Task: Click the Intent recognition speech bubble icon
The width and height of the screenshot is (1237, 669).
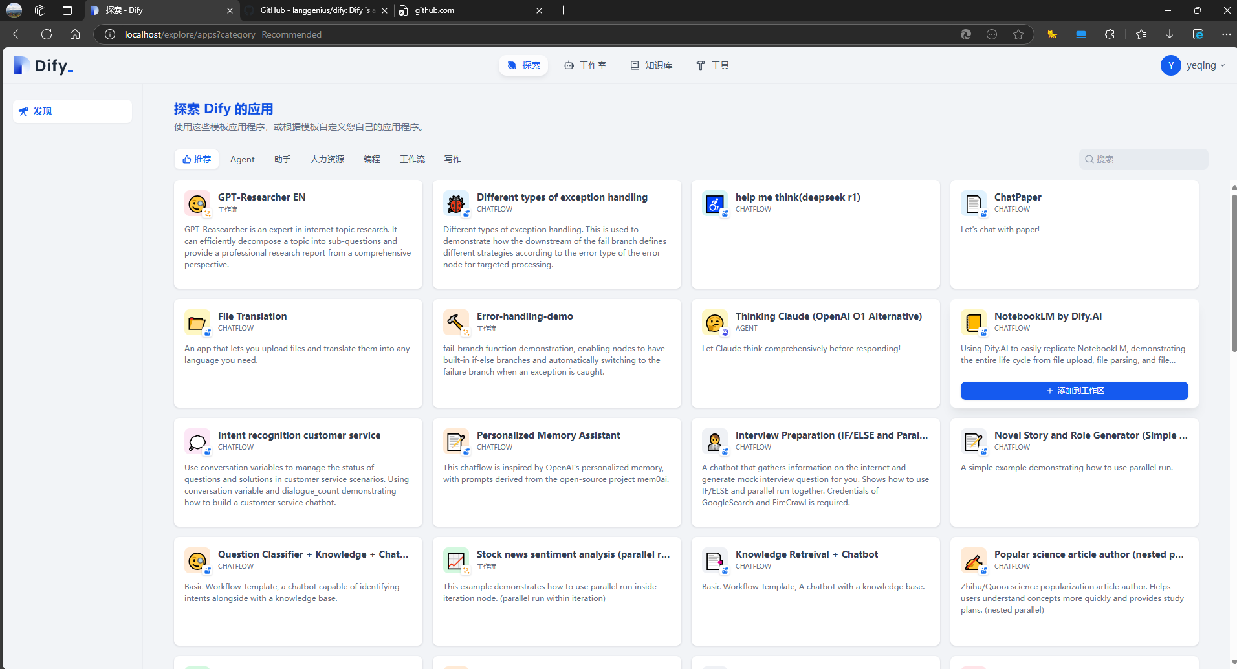Action: [x=197, y=441]
